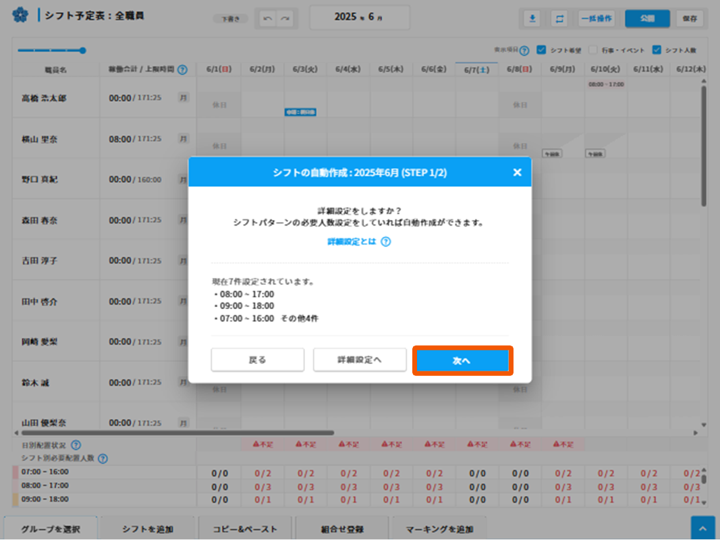Click the flower app logo icon
The image size is (720, 540).
coord(21,15)
